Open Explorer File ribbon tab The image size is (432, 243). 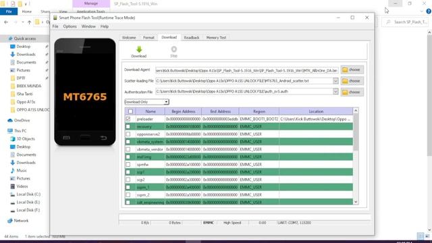point(9,11)
